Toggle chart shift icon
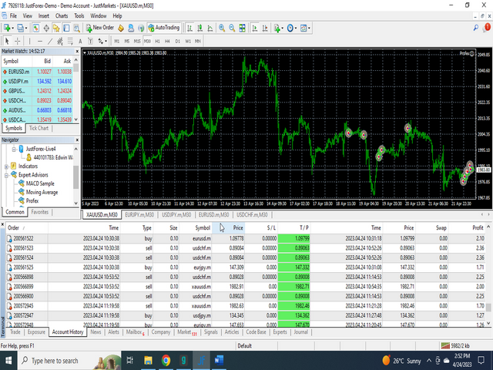 (265, 28)
